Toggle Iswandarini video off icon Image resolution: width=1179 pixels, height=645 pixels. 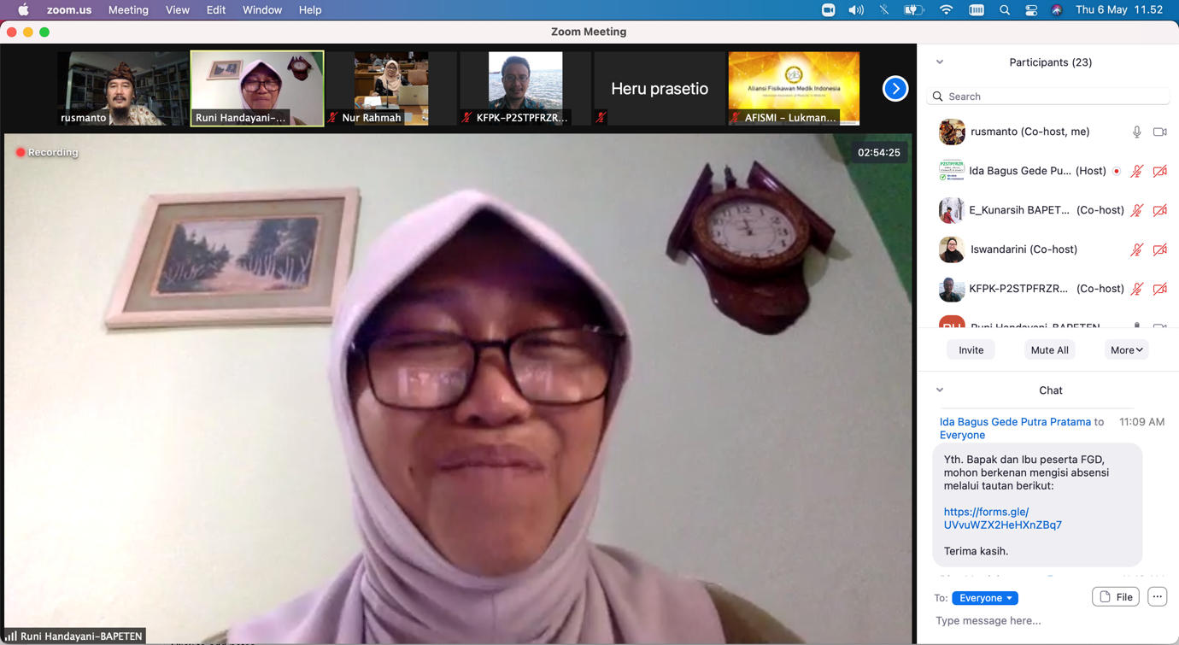(x=1160, y=249)
